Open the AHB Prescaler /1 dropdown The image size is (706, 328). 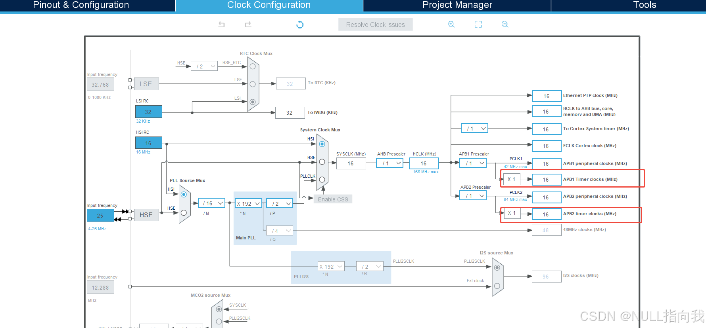[x=390, y=163]
